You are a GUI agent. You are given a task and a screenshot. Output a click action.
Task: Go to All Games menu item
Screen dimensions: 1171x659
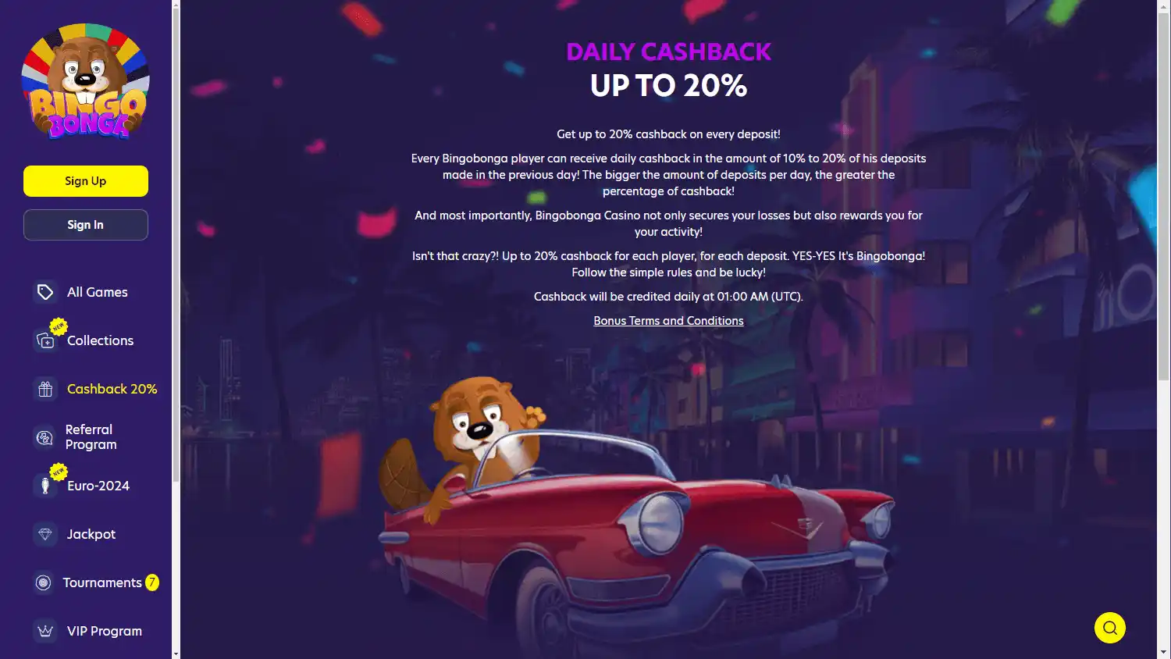(98, 292)
